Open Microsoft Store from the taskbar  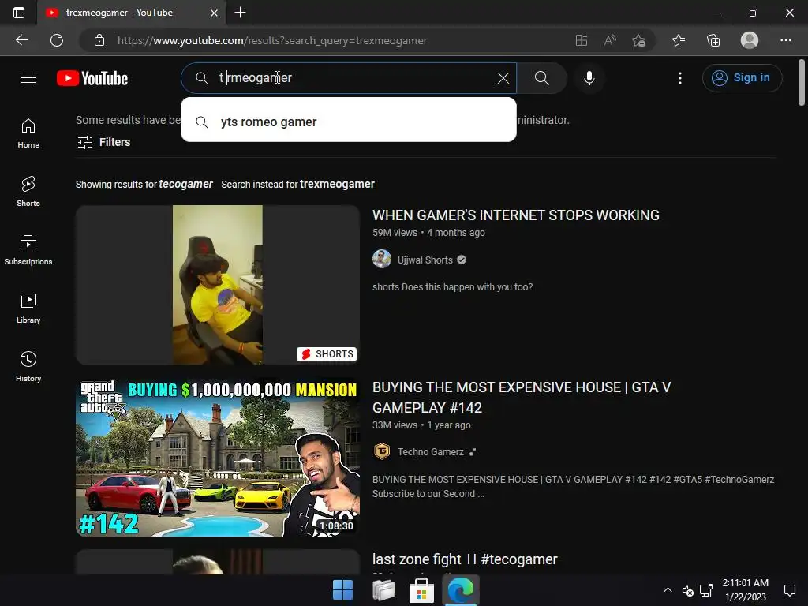421,590
